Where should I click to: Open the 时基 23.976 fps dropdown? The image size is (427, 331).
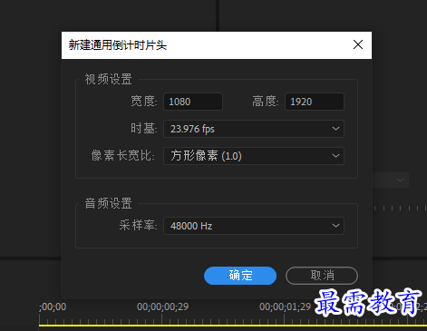(x=254, y=129)
